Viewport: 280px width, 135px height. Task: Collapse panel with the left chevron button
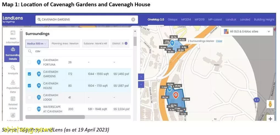[141, 85]
